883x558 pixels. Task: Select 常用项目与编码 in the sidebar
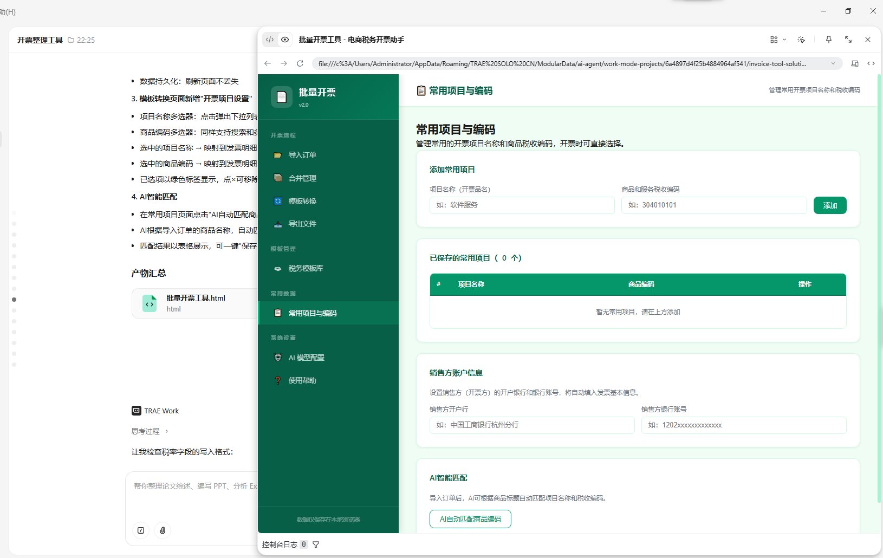(x=328, y=313)
